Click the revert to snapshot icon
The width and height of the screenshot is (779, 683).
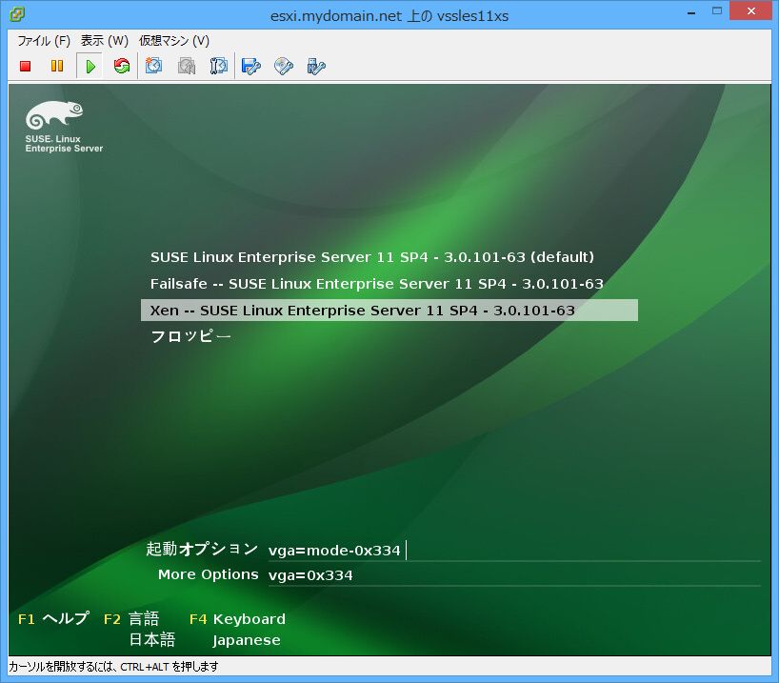pos(187,66)
